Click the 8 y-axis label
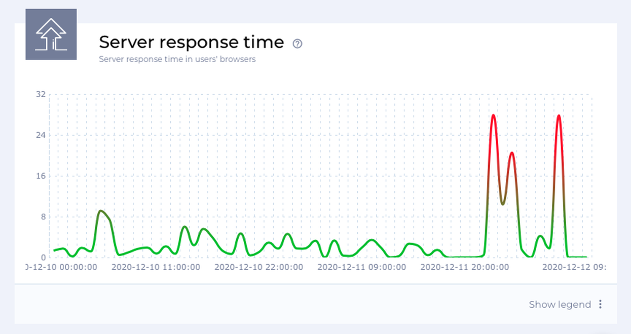The height and width of the screenshot is (334, 631). 43,217
